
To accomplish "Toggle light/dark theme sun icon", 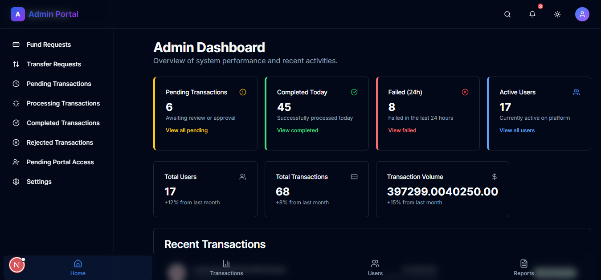I will (x=557, y=14).
